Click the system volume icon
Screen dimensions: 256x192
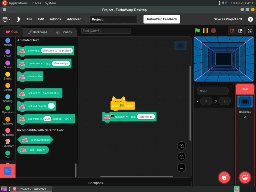(x=224, y=3)
